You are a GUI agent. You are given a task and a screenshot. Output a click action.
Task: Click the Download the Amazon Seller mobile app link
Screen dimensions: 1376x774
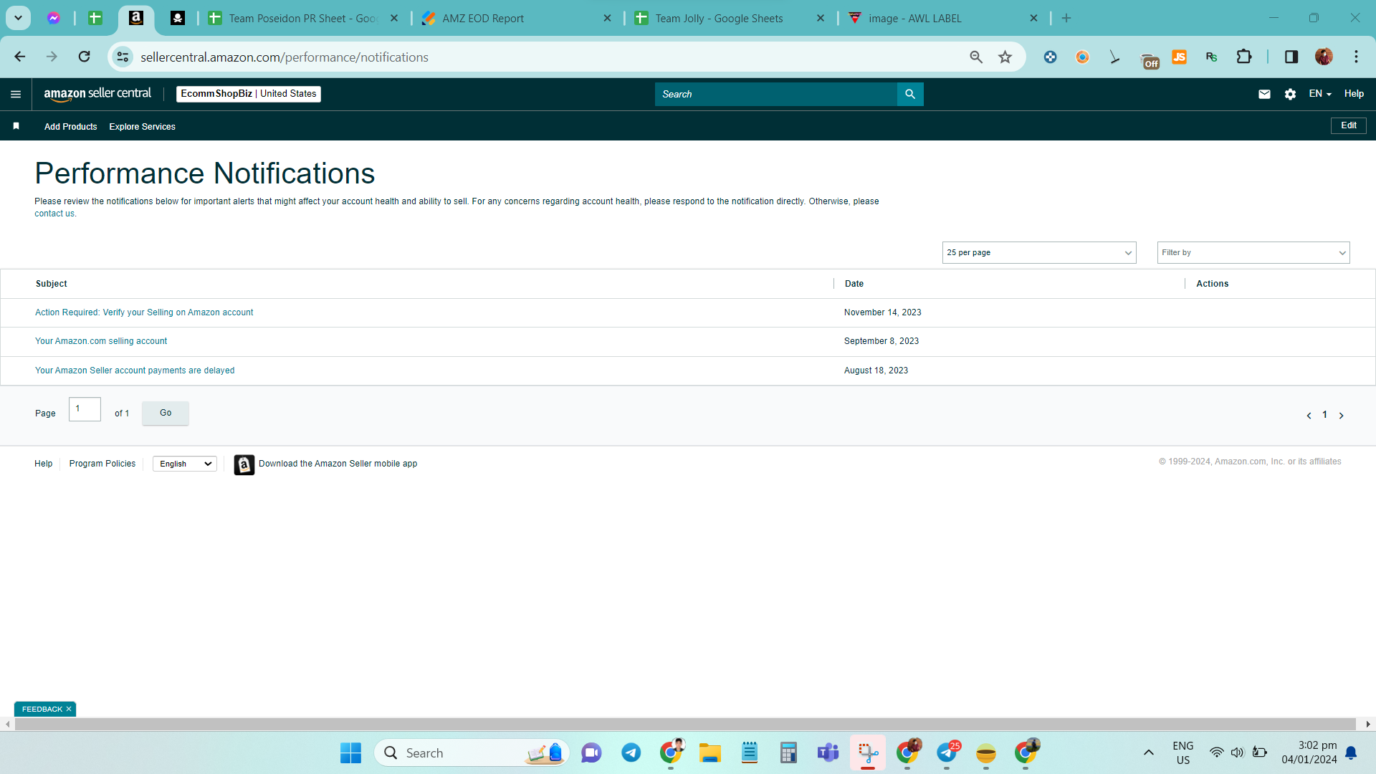[338, 464]
